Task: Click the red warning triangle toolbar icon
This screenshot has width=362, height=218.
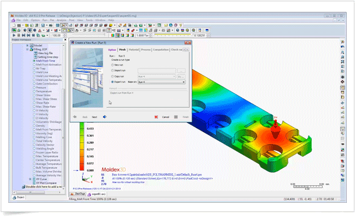Action: 39,30
